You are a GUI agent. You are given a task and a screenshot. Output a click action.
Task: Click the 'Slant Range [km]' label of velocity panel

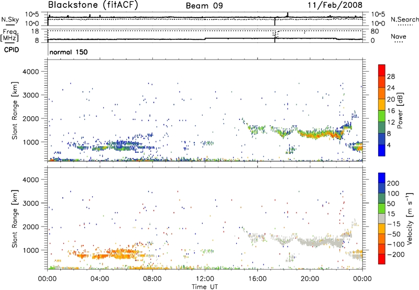[x=15, y=218]
